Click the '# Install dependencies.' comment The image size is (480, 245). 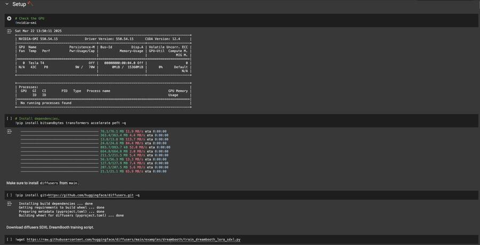coord(37,118)
